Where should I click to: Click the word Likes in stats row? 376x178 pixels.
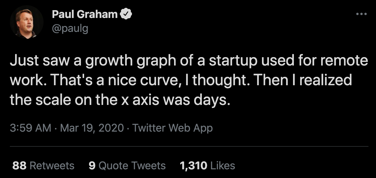[x=223, y=166]
